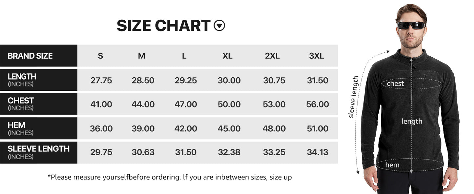This screenshot has height=194, width=474.
Task: Select the M size column header
Action: pyautogui.click(x=141, y=56)
